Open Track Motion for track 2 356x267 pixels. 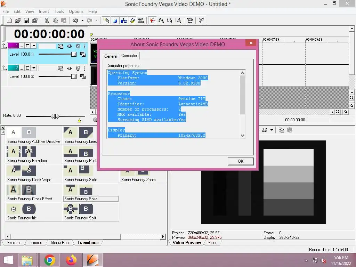tap(60, 68)
